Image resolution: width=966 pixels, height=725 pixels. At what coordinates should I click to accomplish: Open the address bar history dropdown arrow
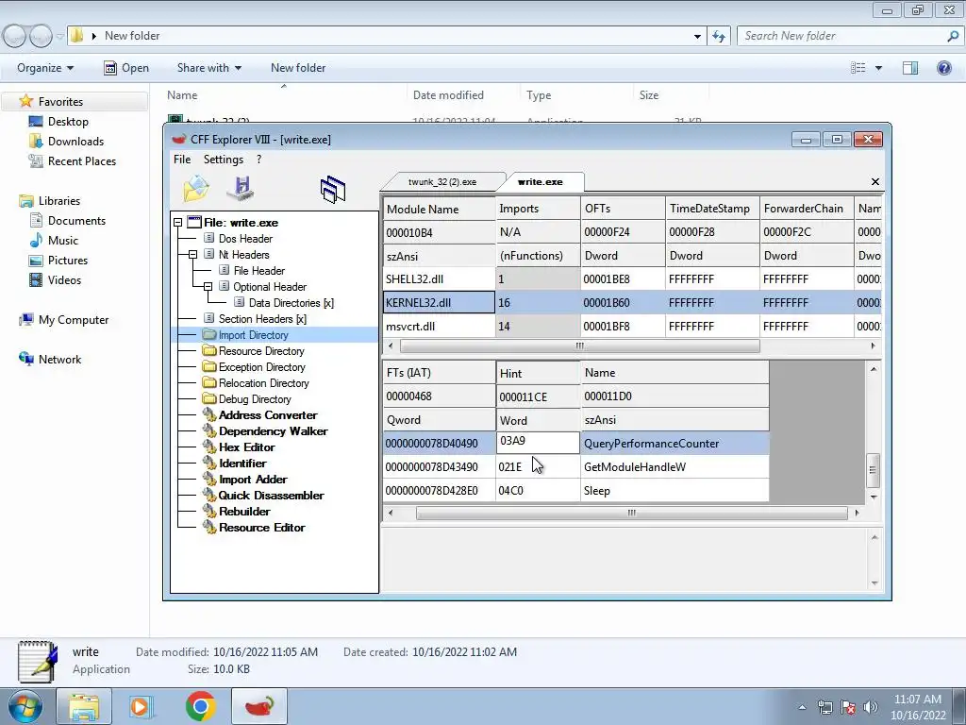(x=697, y=37)
